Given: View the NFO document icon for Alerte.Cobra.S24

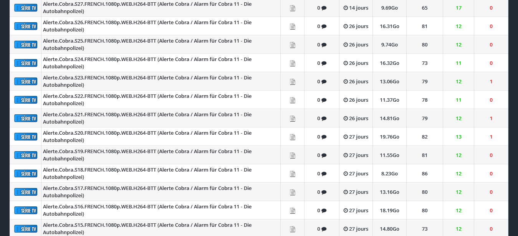Looking at the screenshot, I should click(x=293, y=63).
